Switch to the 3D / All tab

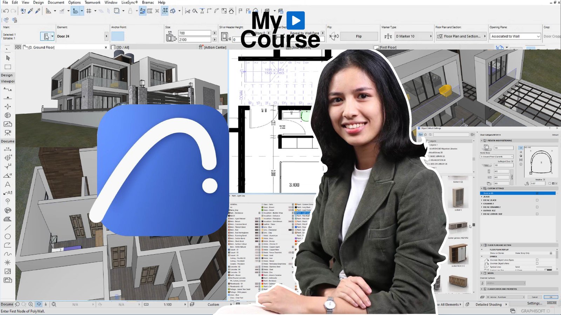click(x=123, y=47)
